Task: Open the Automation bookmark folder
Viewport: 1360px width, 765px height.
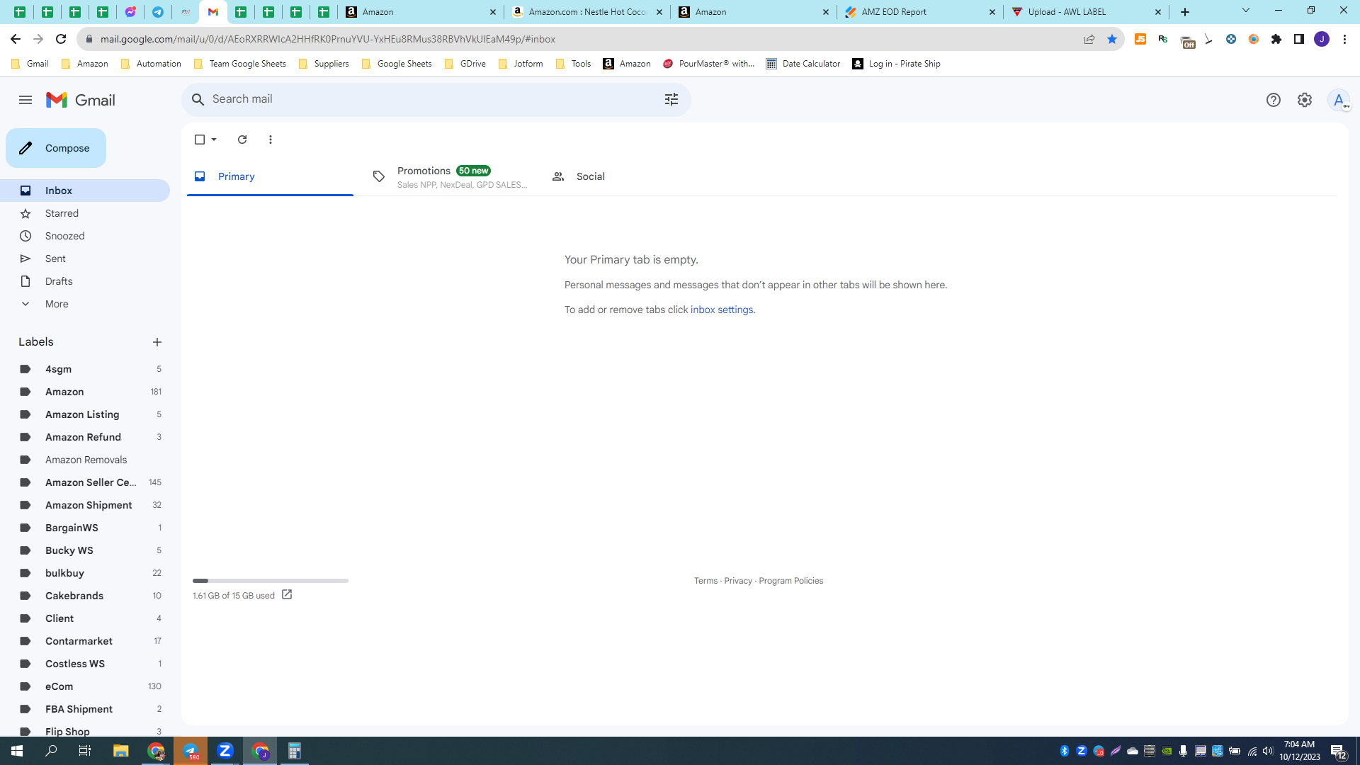Action: tap(151, 64)
